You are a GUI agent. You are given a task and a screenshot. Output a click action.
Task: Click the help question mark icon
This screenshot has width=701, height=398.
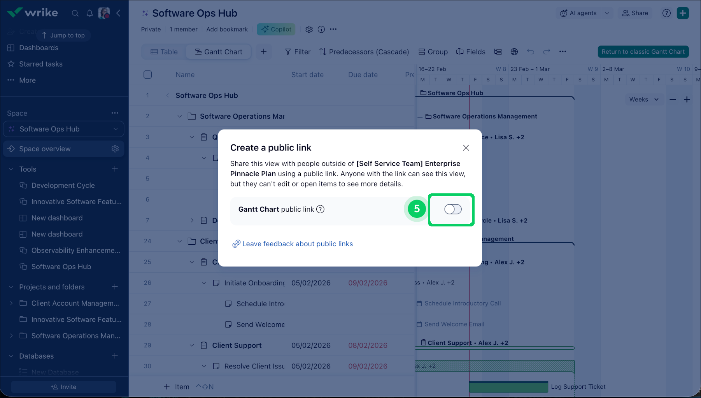tap(666, 13)
